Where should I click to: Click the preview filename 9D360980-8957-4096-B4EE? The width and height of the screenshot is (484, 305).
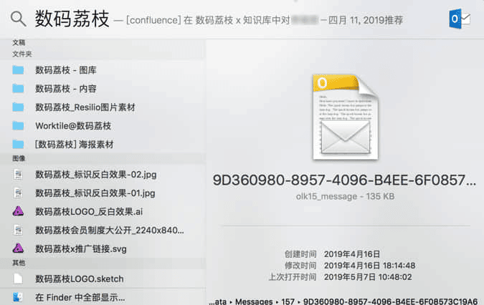(344, 180)
